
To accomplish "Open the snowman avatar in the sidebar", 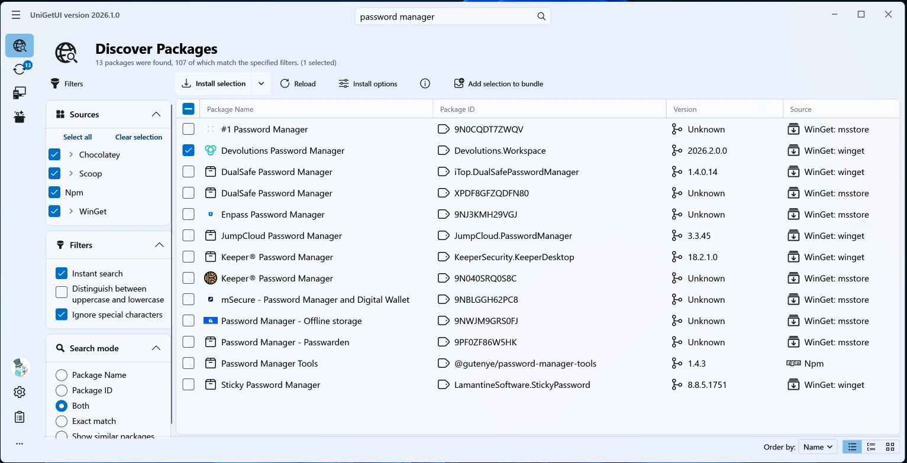I will [x=20, y=368].
